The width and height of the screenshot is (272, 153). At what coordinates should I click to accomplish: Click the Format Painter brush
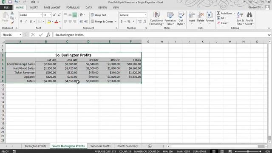tap(12, 23)
